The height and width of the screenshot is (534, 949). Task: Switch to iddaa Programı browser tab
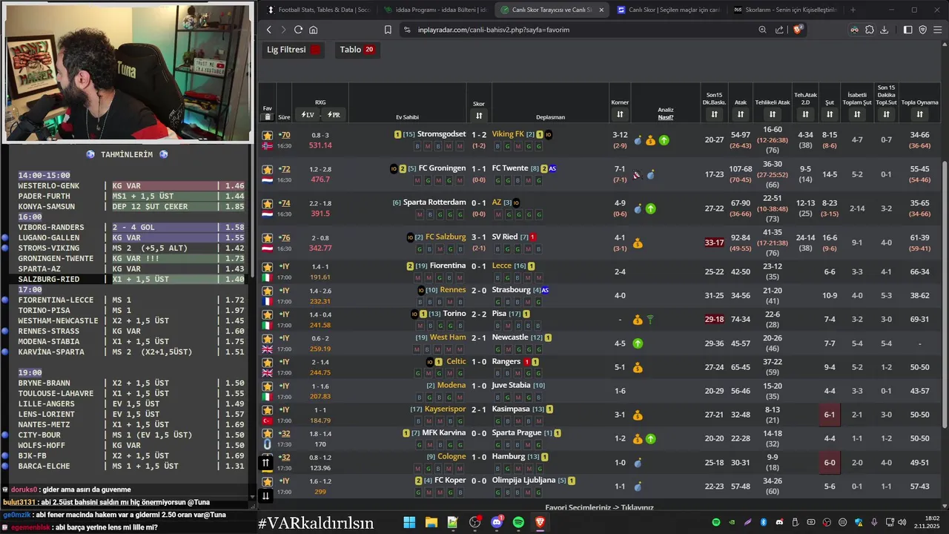point(435,10)
